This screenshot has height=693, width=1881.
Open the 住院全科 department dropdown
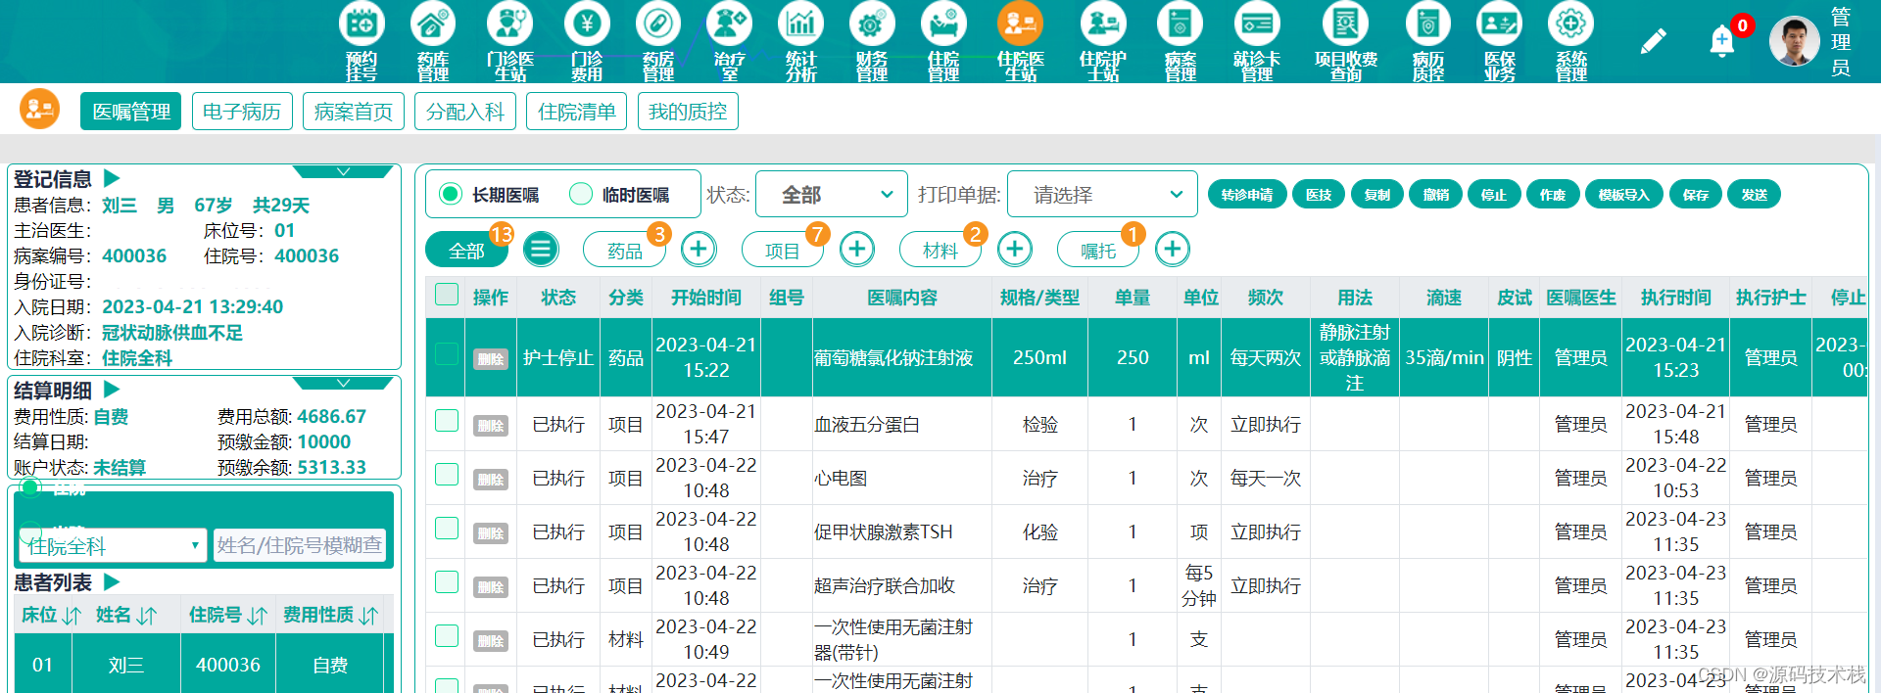113,545
